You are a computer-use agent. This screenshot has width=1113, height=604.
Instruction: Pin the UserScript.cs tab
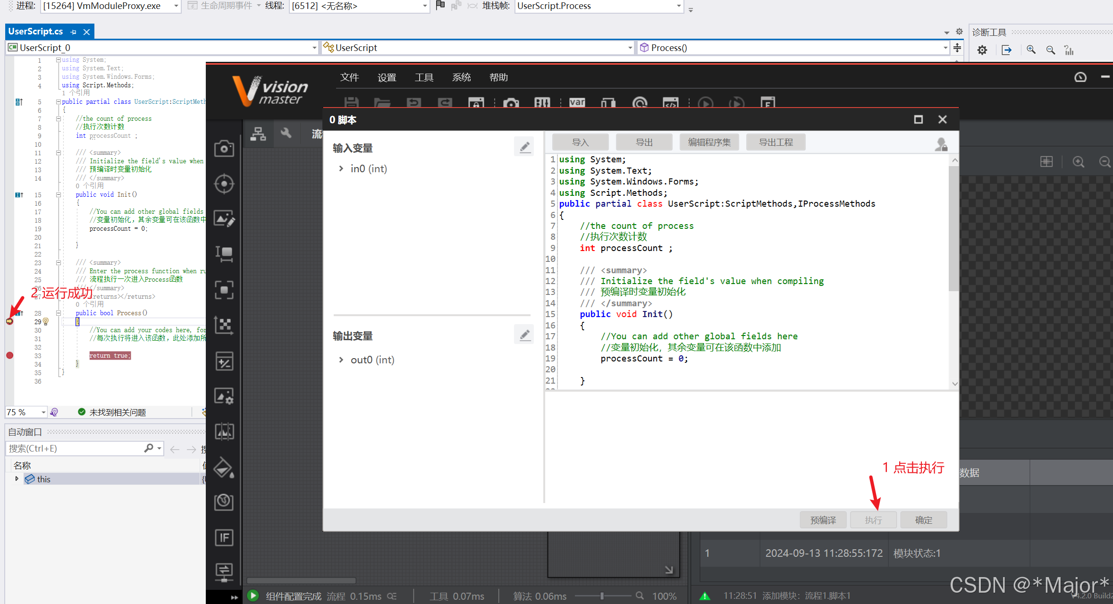(x=73, y=32)
